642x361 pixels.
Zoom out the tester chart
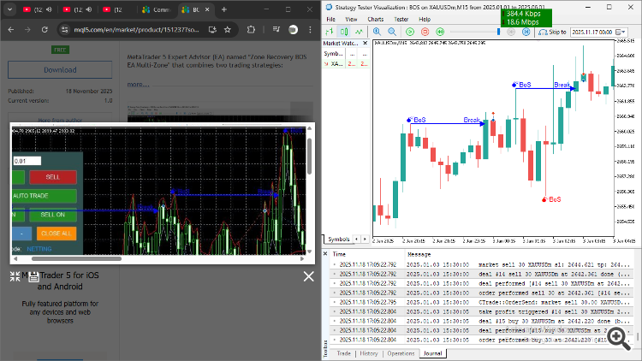(392, 32)
